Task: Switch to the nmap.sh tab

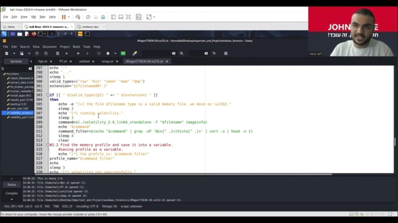Action: [107, 61]
